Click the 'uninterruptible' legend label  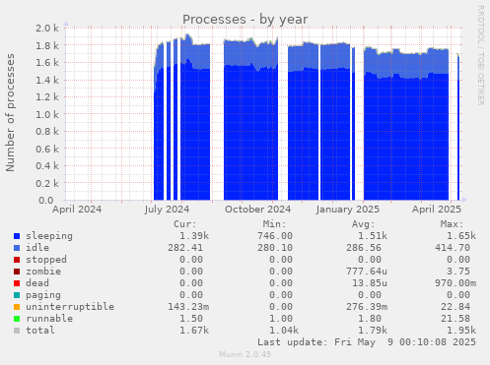pos(70,307)
